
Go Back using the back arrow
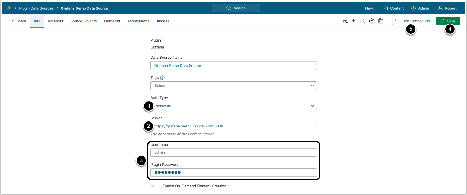[19, 21]
